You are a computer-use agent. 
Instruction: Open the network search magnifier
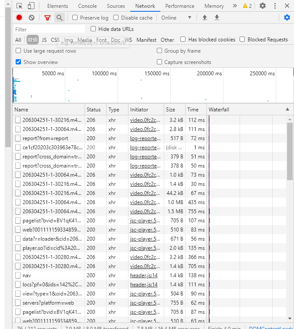tap(60, 18)
